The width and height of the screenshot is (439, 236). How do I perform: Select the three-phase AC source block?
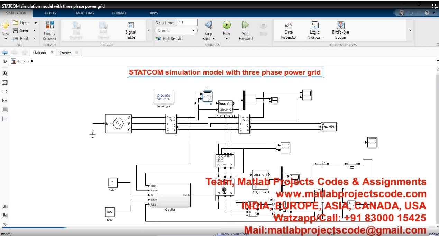[x=119, y=123]
